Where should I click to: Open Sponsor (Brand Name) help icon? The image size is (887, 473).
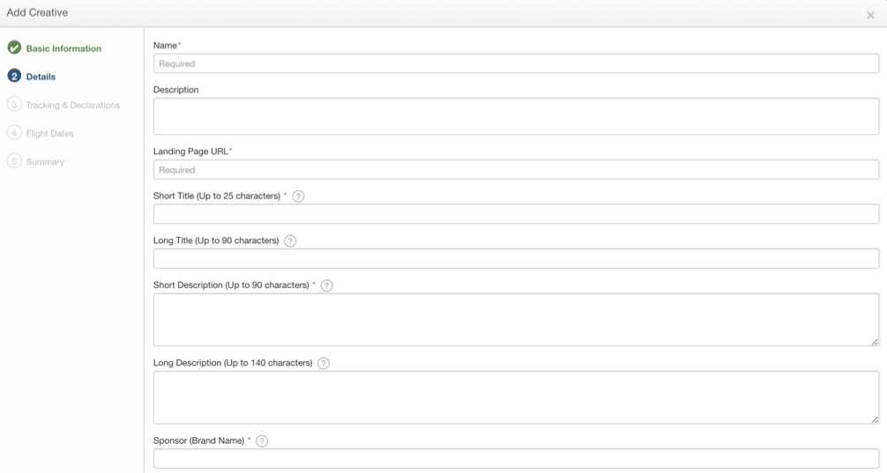pos(261,440)
